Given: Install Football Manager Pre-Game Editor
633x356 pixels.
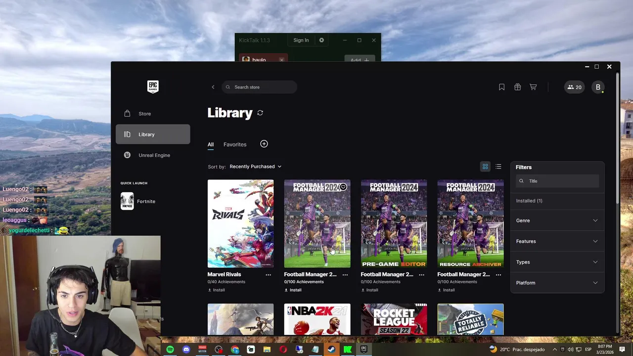Looking at the screenshot, I should [x=369, y=290].
